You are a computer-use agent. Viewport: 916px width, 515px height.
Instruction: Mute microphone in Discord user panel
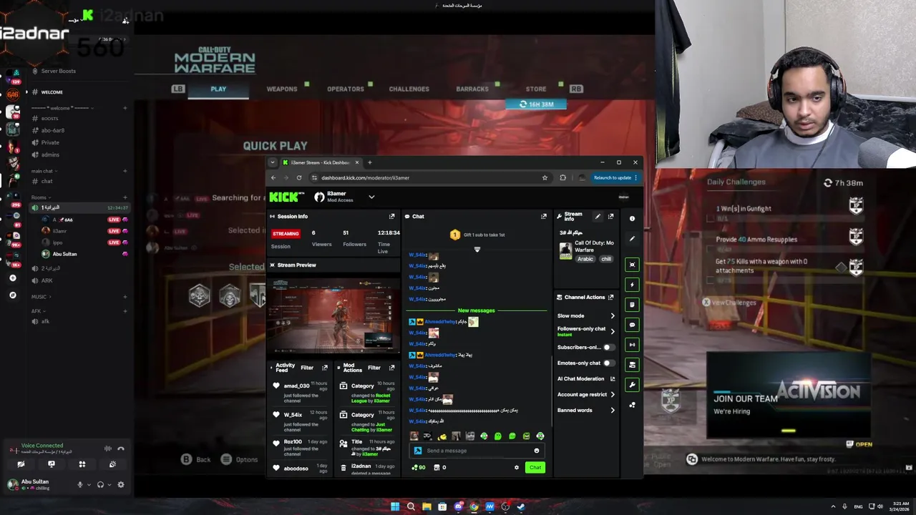80,484
